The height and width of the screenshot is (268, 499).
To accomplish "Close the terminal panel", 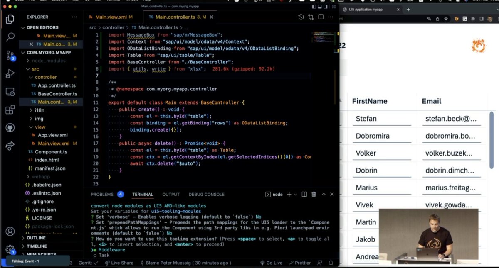I will 332,194.
